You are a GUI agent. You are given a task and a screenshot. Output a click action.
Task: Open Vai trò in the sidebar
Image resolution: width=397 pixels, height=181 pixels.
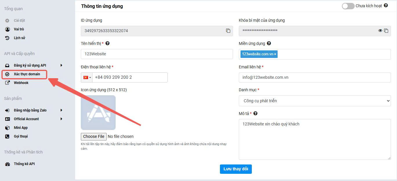coord(19,29)
